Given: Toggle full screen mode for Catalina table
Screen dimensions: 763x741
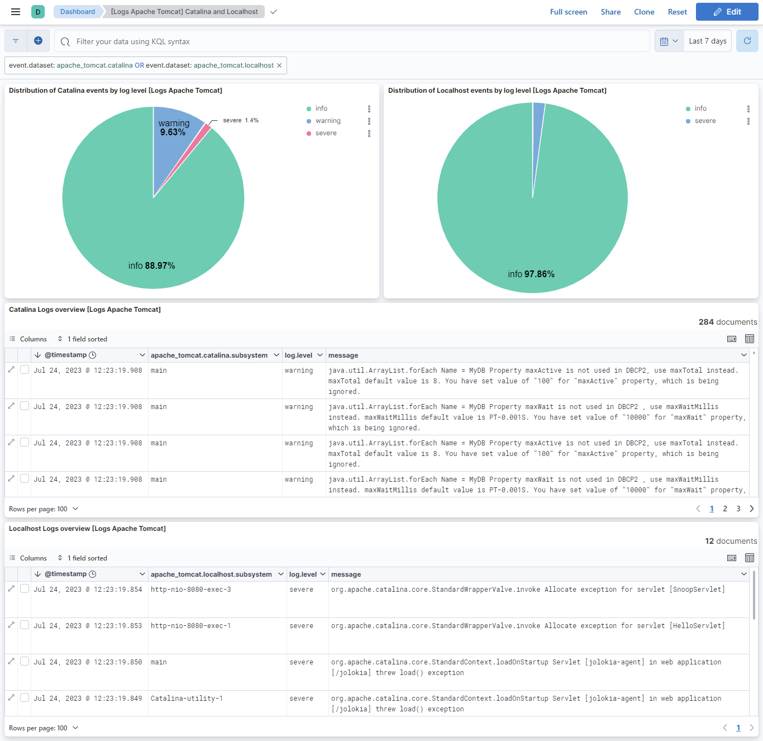Looking at the screenshot, I should point(750,339).
